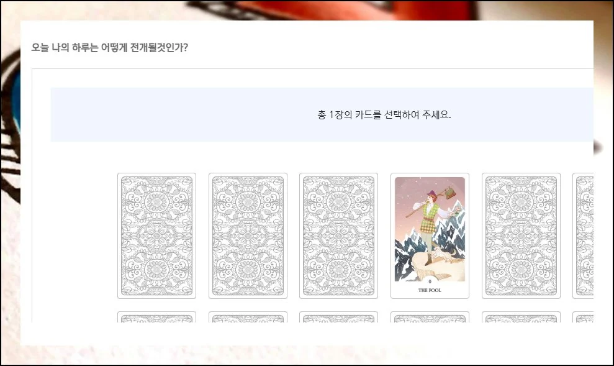Click the THE FOOL caption text
614x366 pixels.
point(430,290)
